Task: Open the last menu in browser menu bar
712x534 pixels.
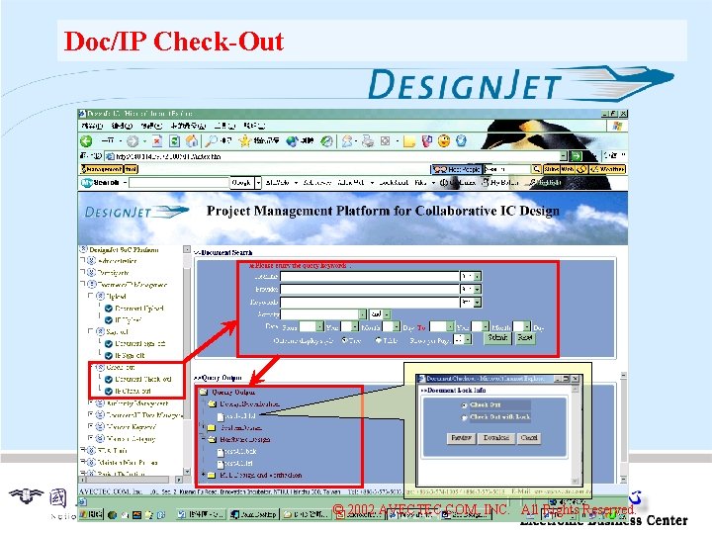Action: pyautogui.click(x=254, y=126)
